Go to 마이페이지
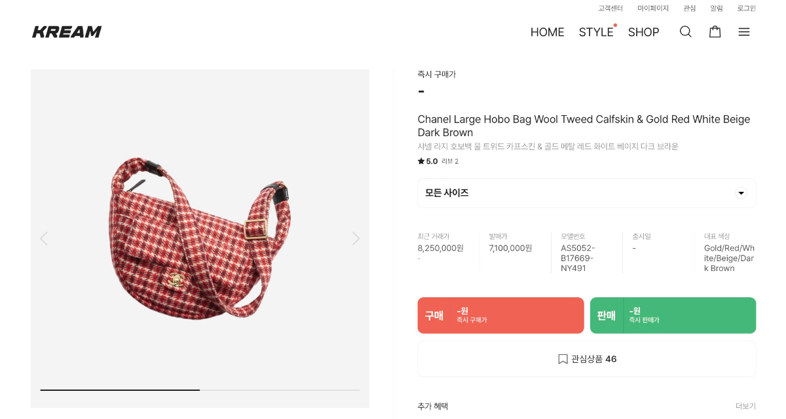The height and width of the screenshot is (419, 786). pyautogui.click(x=653, y=8)
